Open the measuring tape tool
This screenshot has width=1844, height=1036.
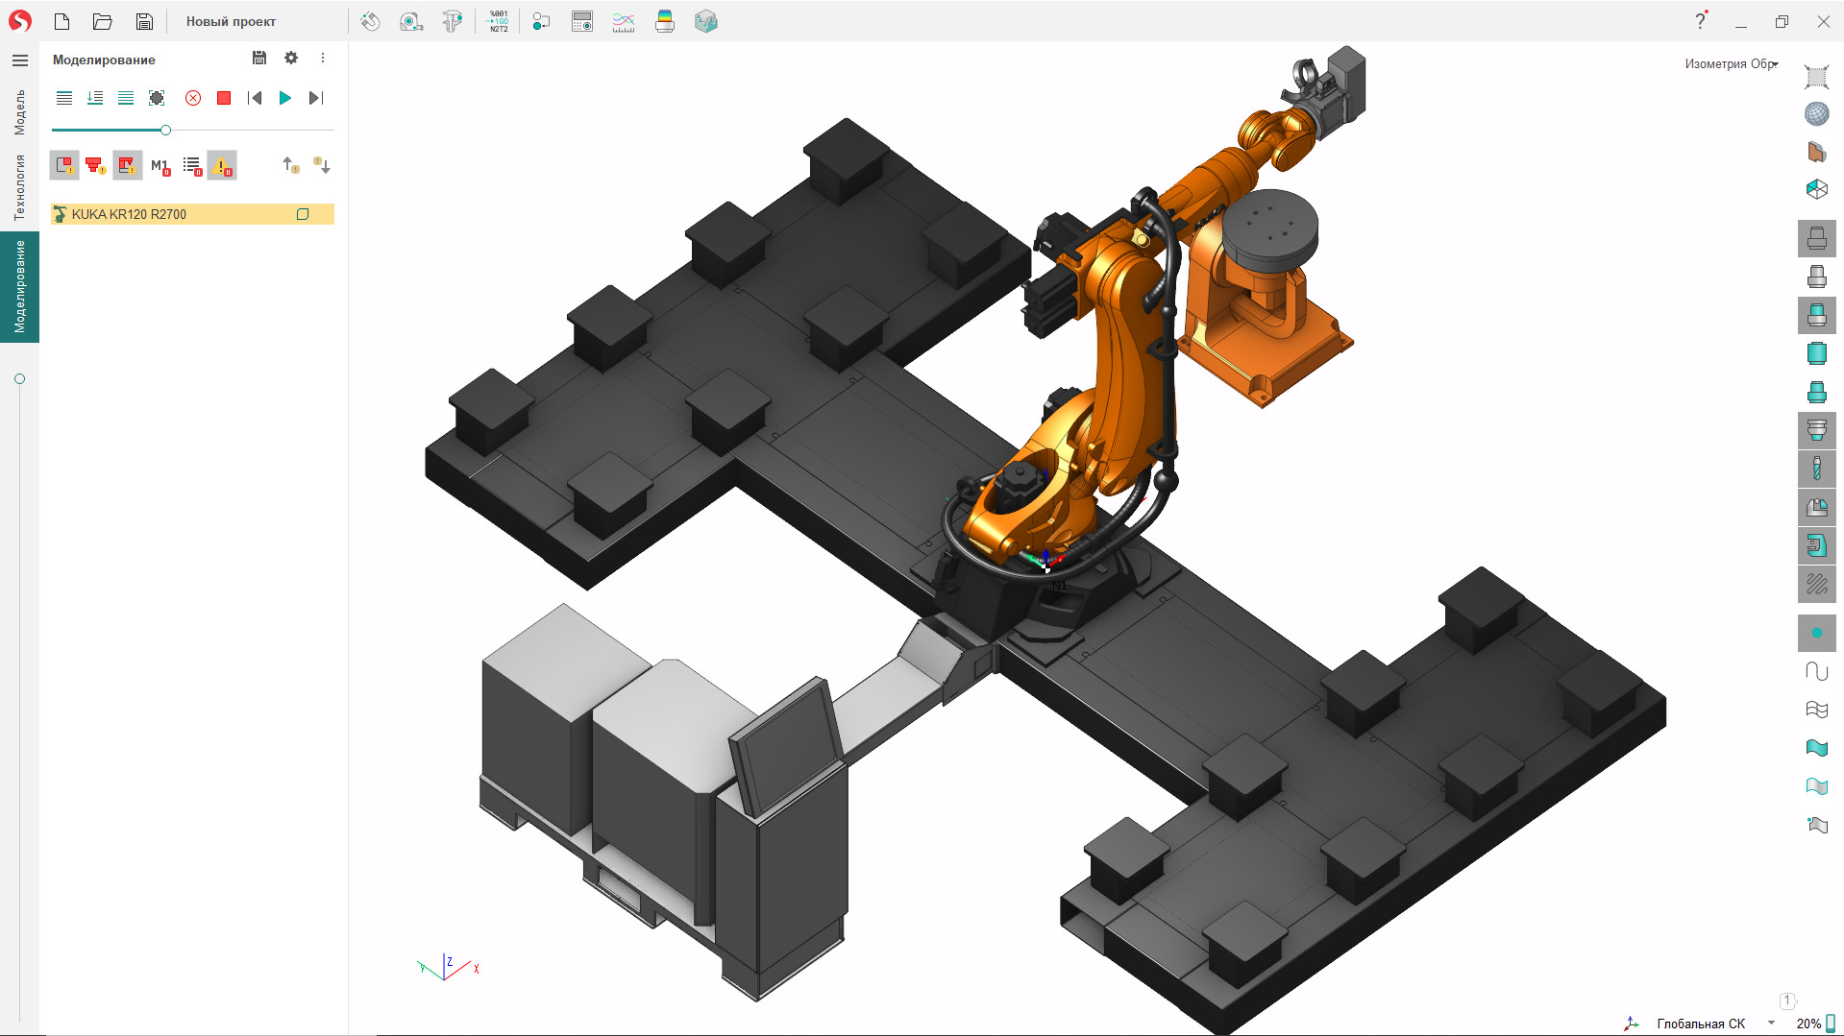tap(410, 21)
